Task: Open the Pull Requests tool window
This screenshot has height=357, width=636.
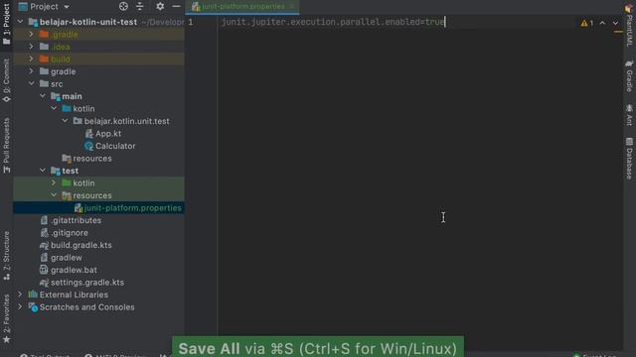Action: tap(7, 146)
